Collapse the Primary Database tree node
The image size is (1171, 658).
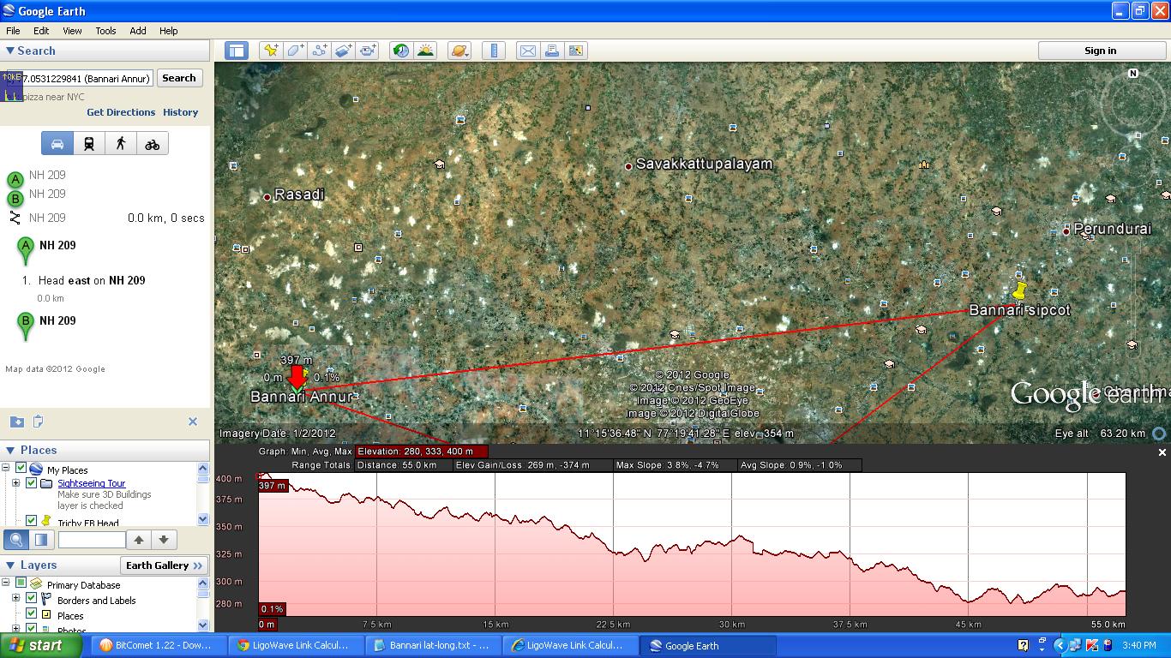click(x=5, y=583)
